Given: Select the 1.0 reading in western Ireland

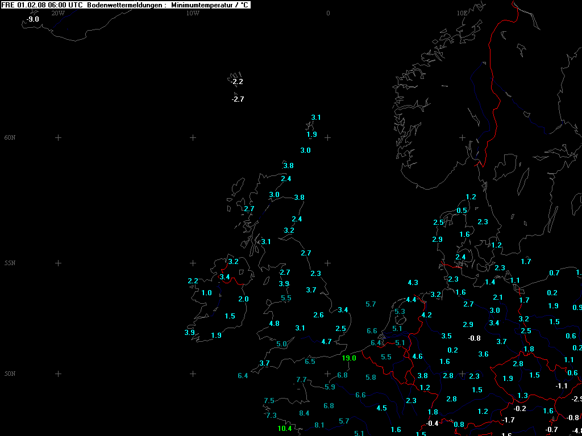Looking at the screenshot, I should [206, 293].
